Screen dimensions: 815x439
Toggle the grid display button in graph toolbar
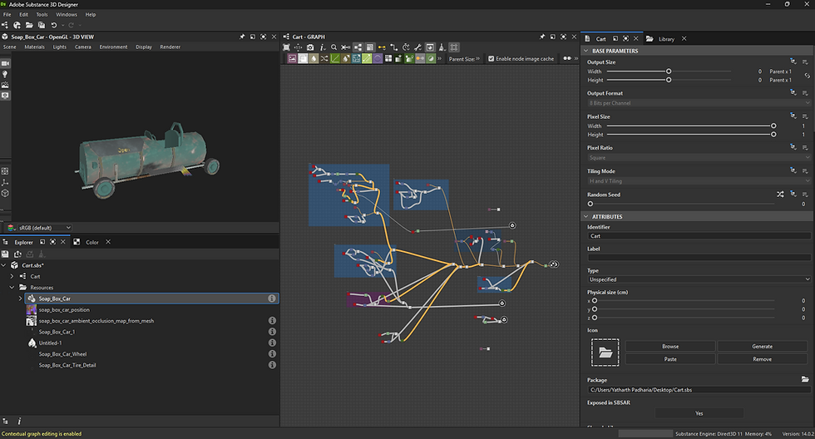point(454,47)
